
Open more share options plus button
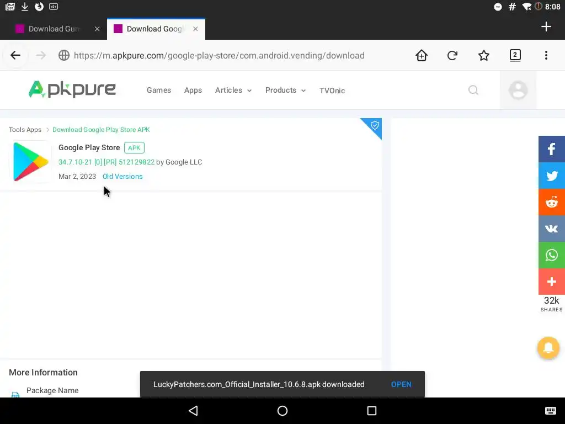point(551,282)
